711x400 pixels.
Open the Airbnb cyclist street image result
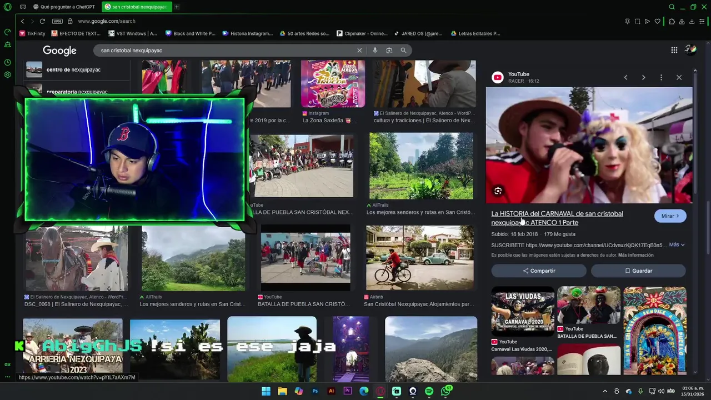420,257
